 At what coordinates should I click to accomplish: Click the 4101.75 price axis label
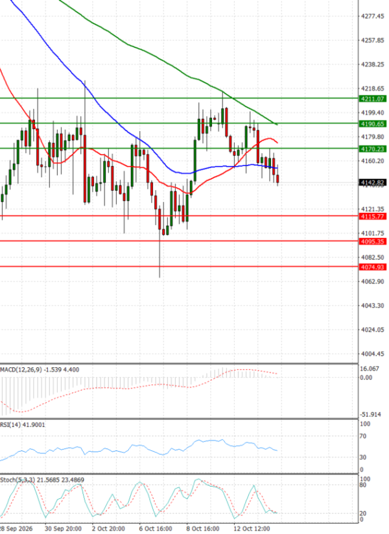click(373, 234)
